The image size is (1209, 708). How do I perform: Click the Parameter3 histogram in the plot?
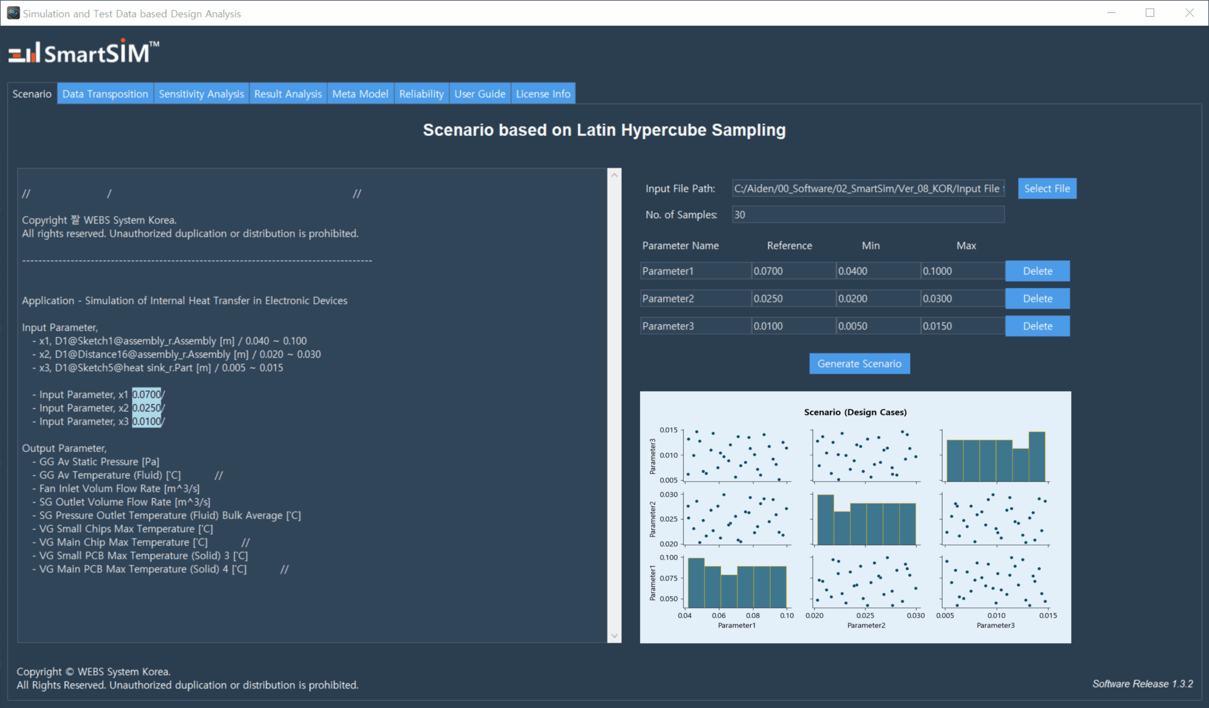996,456
